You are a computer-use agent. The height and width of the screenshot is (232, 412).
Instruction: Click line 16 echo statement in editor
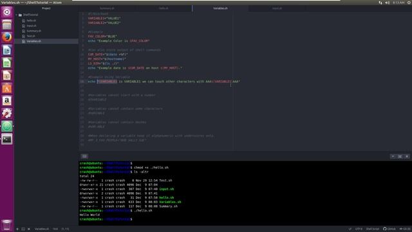(164, 82)
